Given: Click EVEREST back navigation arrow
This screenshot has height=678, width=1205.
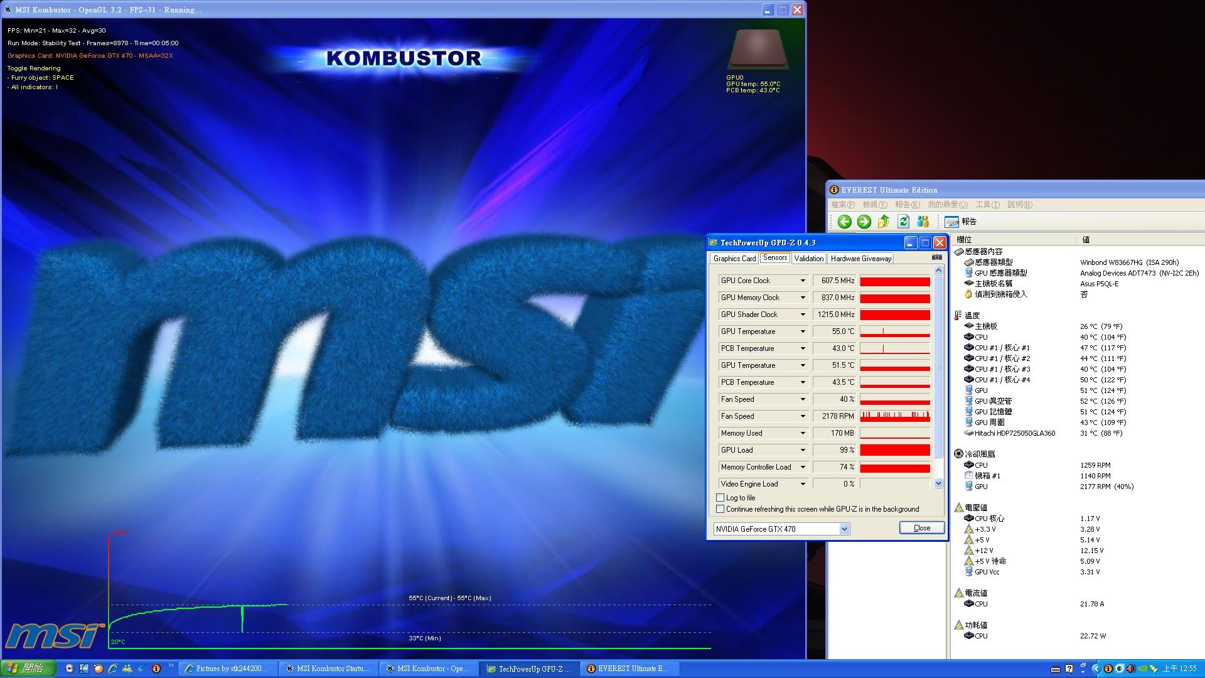Looking at the screenshot, I should tap(845, 222).
